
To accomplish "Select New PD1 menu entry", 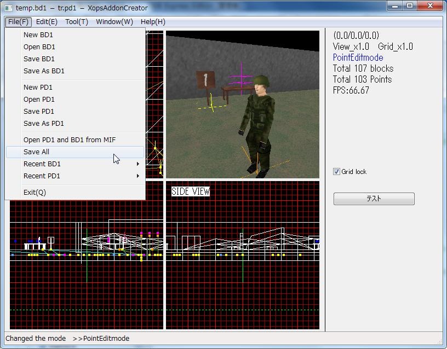I will coord(75,88).
